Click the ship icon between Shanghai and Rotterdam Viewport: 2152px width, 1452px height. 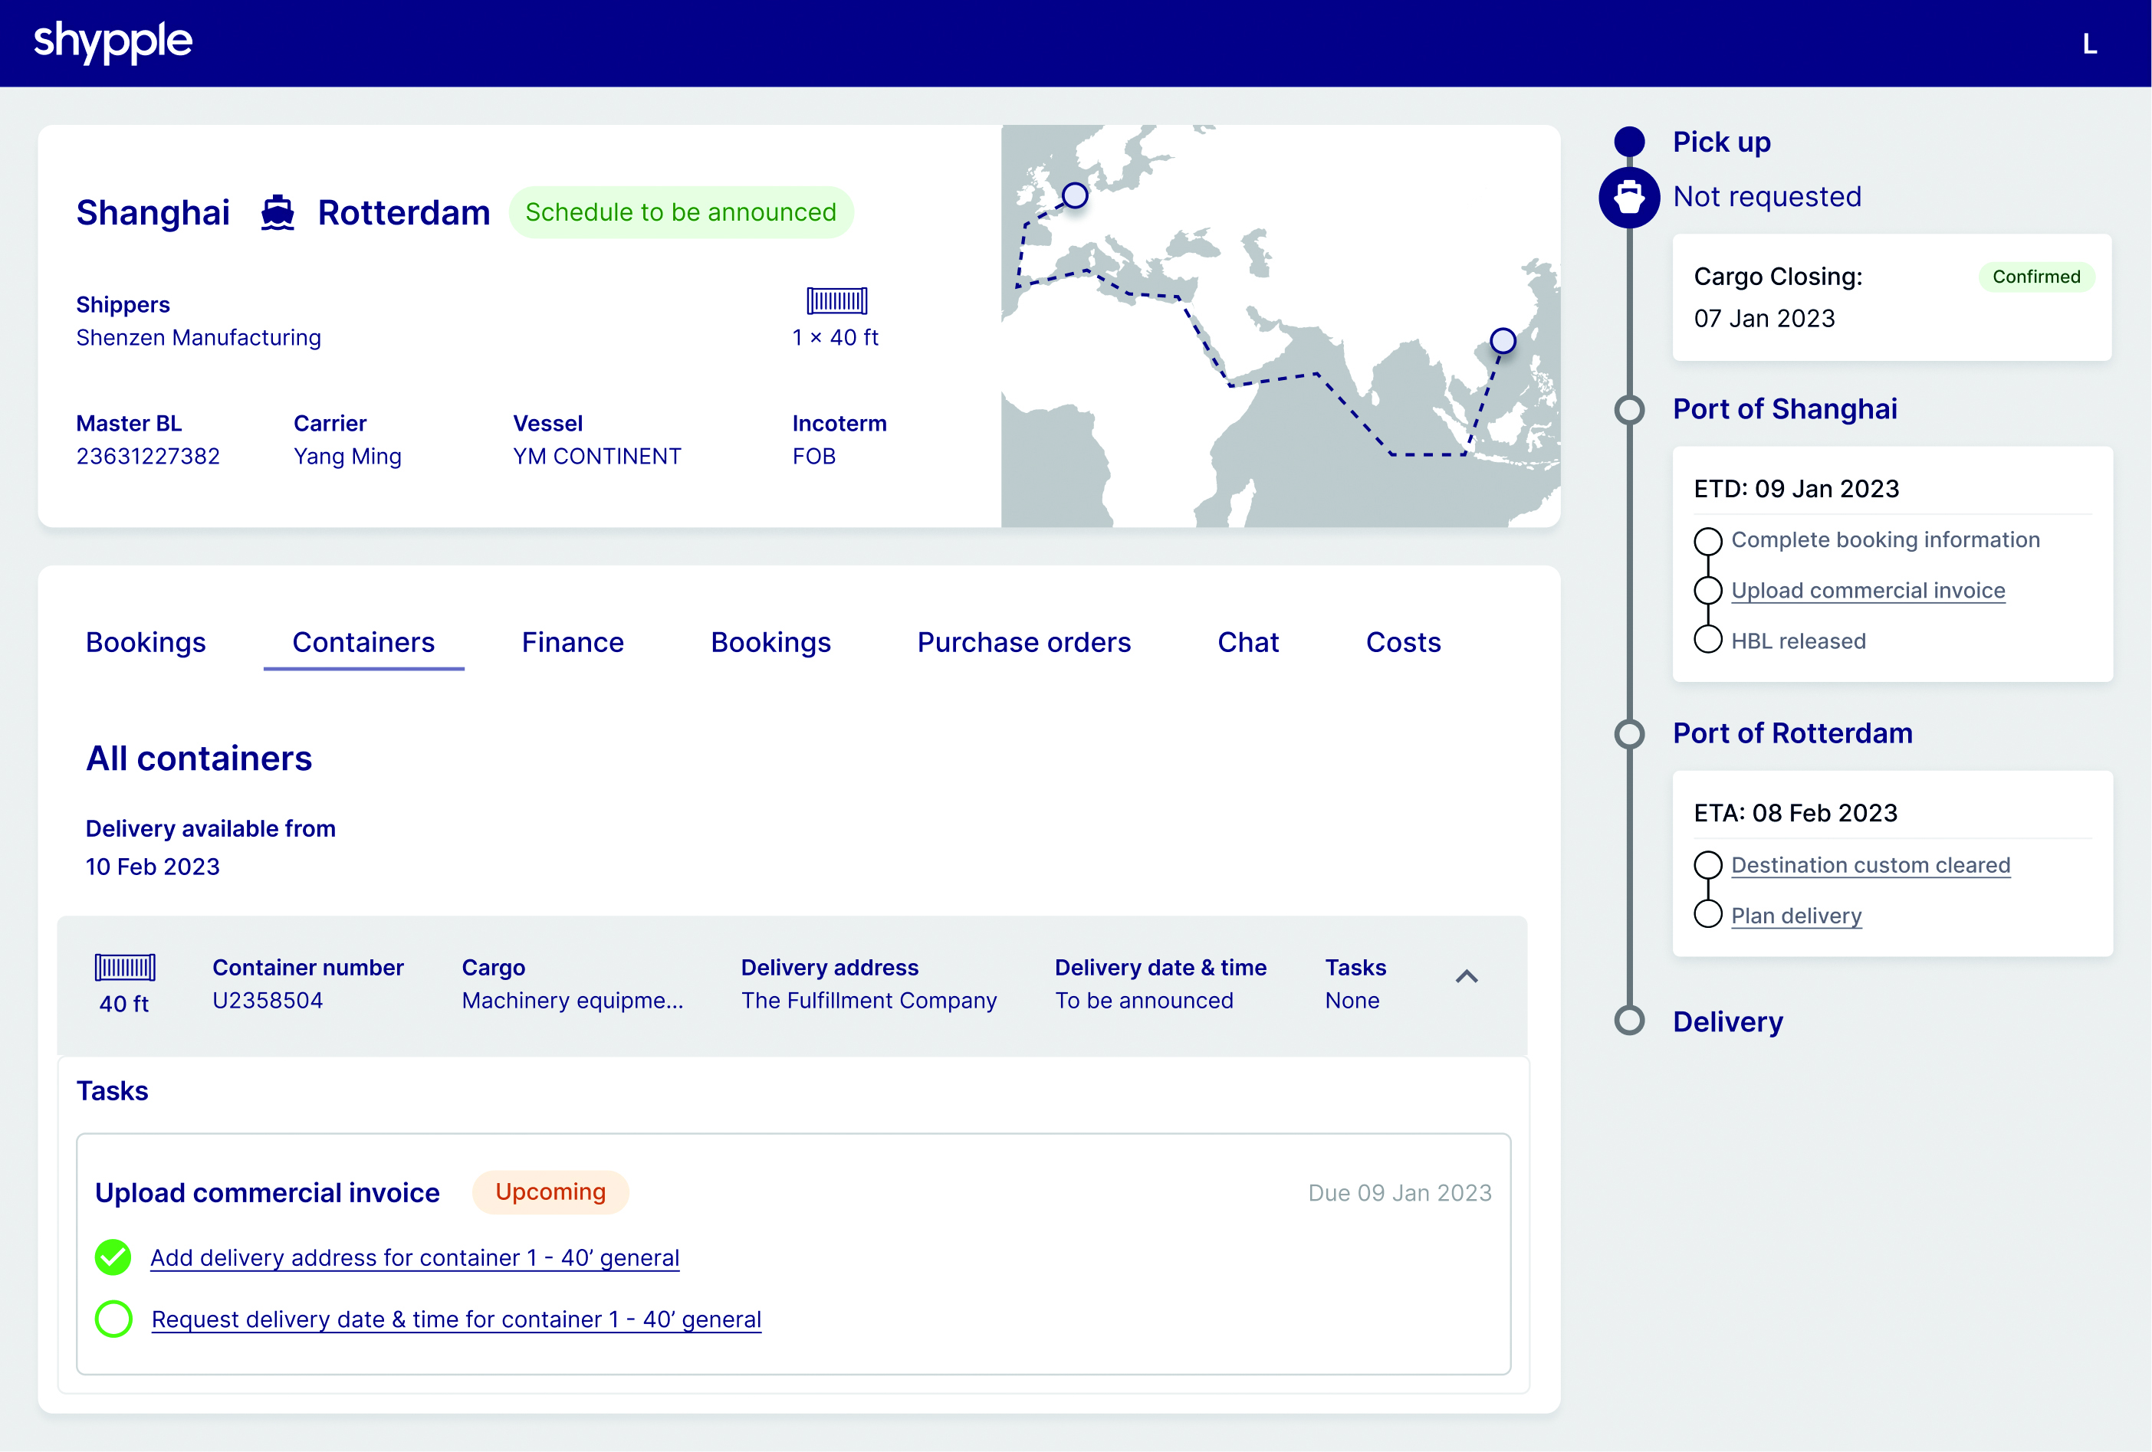(x=277, y=213)
